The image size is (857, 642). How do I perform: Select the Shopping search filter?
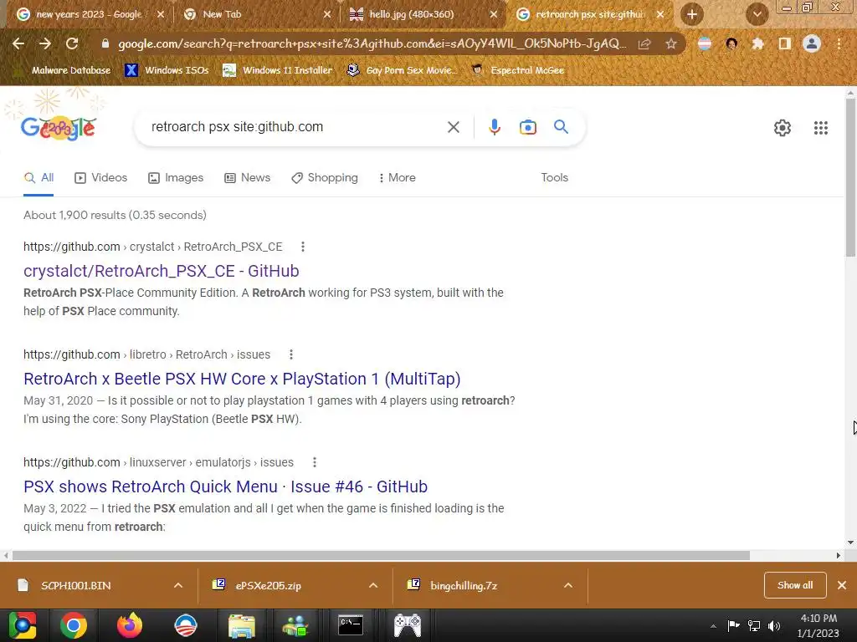point(325,178)
